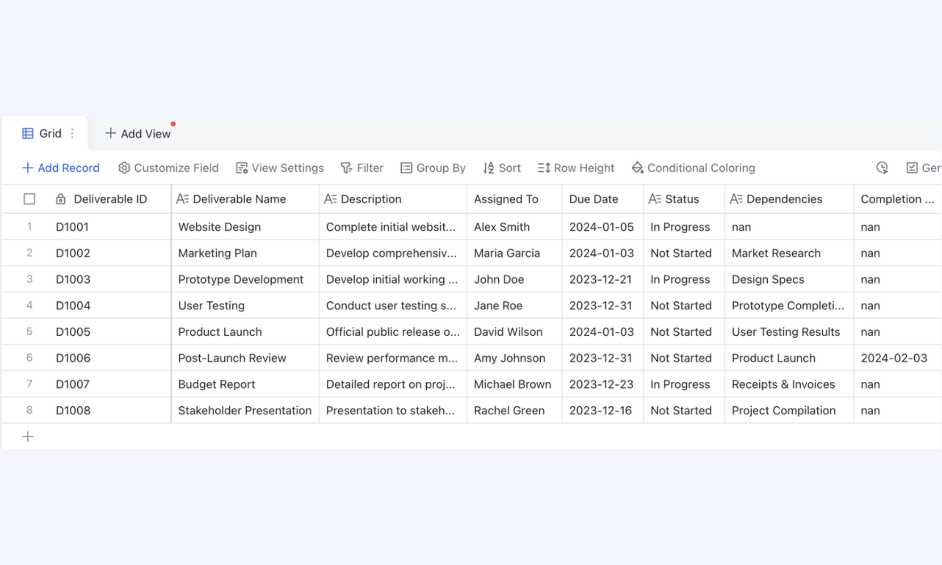Open View Settings
This screenshot has height=565, width=942.
pos(280,168)
